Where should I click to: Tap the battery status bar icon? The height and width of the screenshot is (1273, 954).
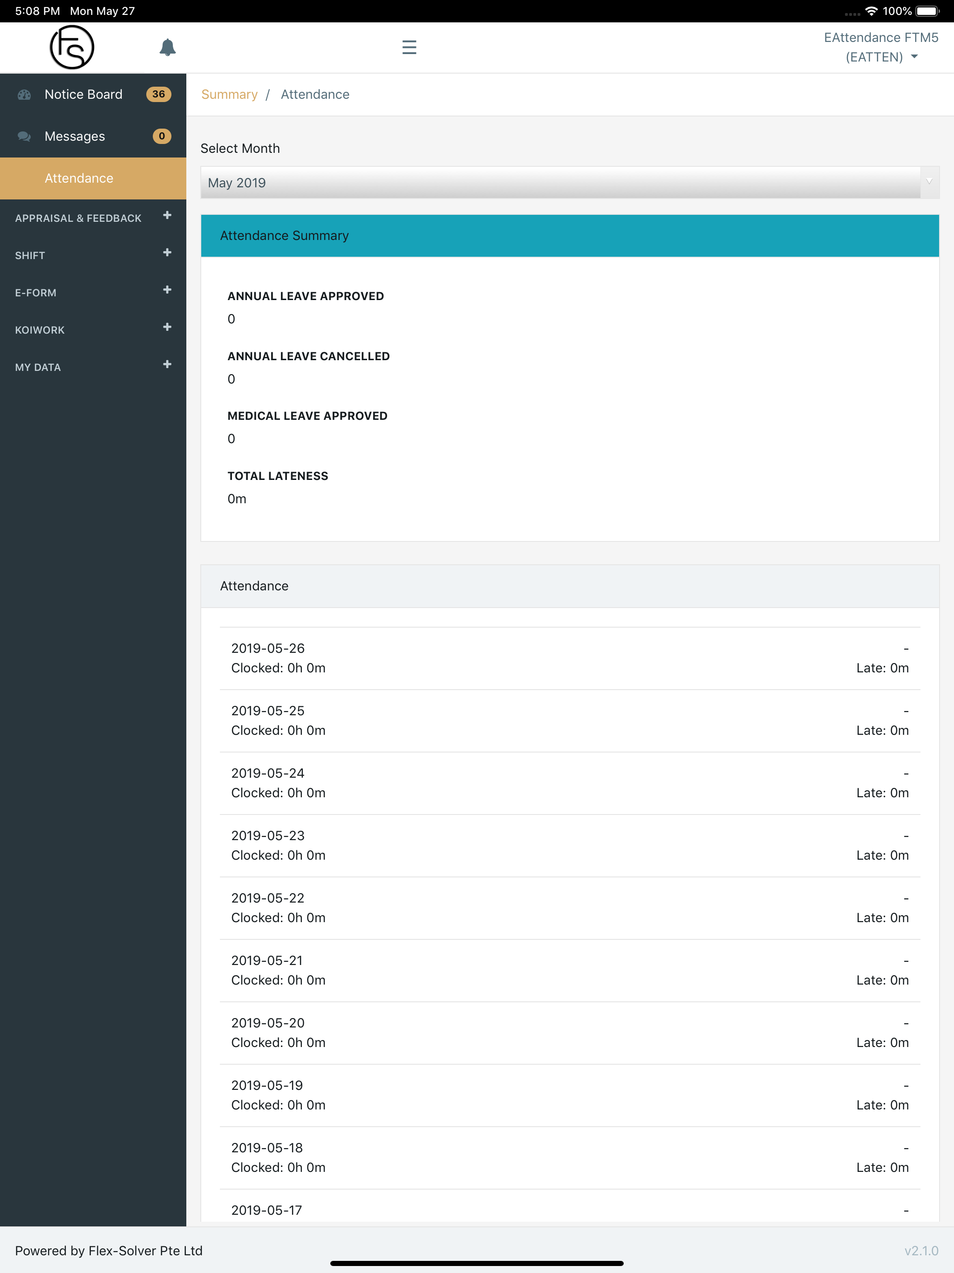click(x=927, y=11)
